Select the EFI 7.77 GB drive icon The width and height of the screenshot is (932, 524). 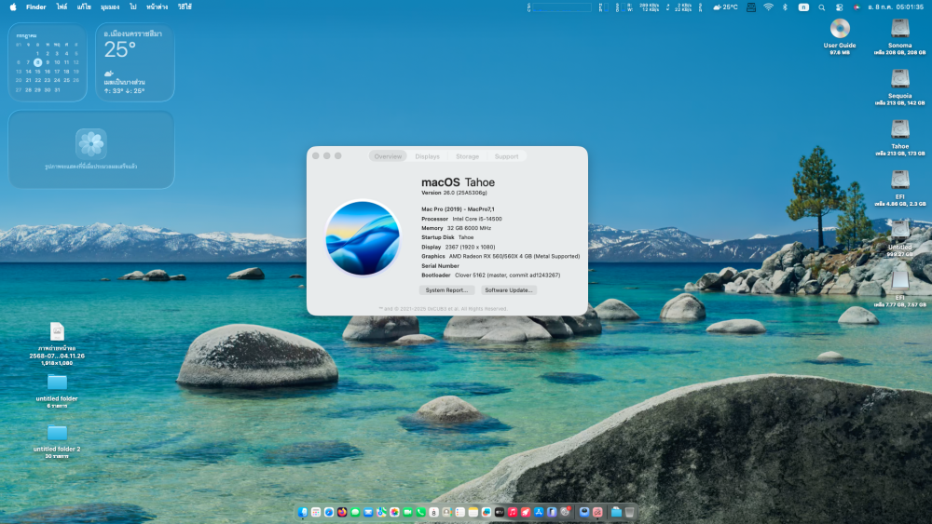pyautogui.click(x=900, y=281)
